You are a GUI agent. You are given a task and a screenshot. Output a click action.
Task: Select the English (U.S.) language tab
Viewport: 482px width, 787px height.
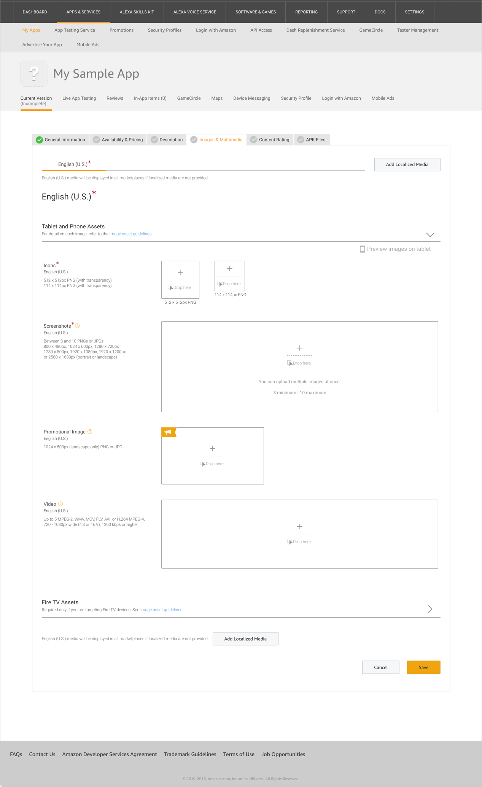point(74,164)
